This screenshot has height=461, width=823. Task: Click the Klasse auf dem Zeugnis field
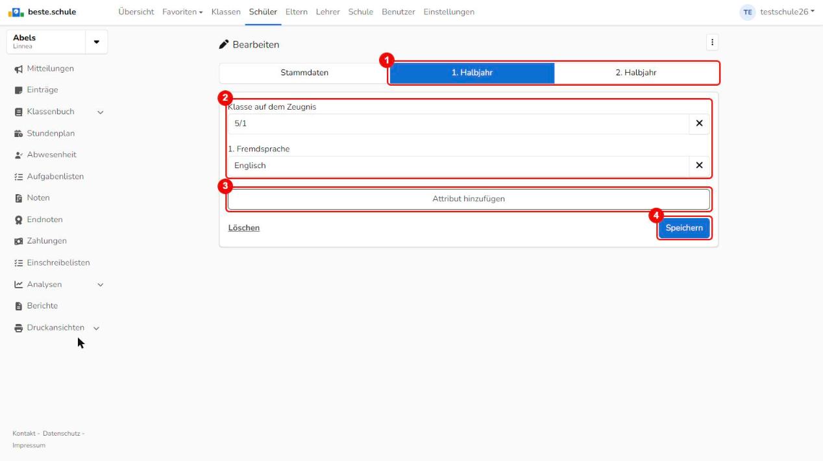tap(458, 123)
